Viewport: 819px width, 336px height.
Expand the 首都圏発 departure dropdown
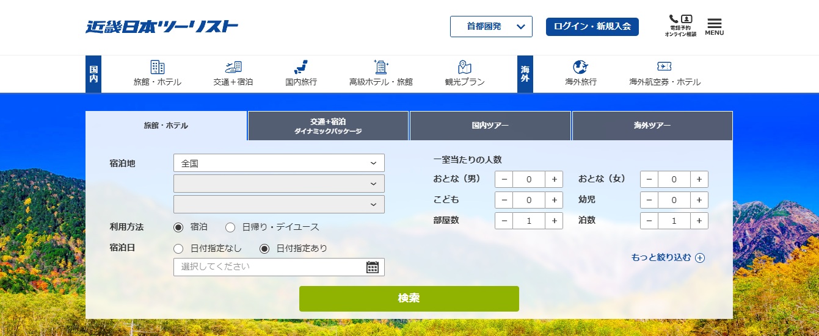(x=491, y=27)
